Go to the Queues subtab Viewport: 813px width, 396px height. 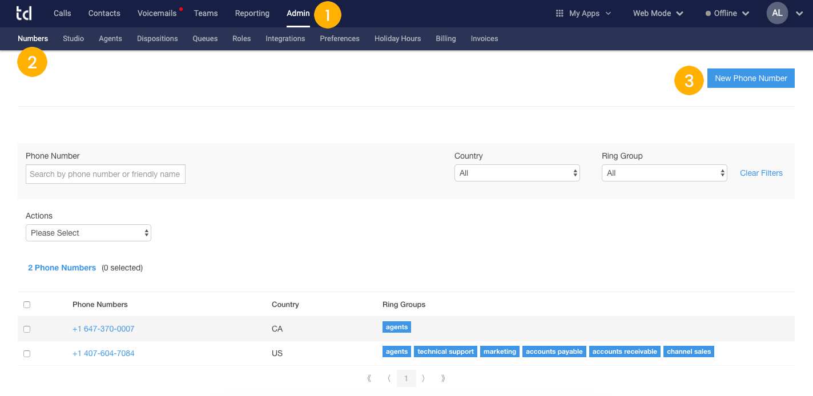point(206,39)
